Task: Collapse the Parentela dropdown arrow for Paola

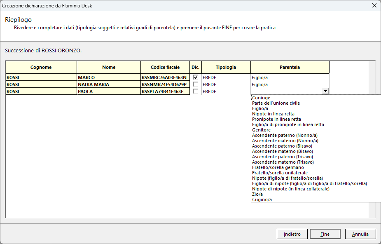Action: tap(325, 91)
